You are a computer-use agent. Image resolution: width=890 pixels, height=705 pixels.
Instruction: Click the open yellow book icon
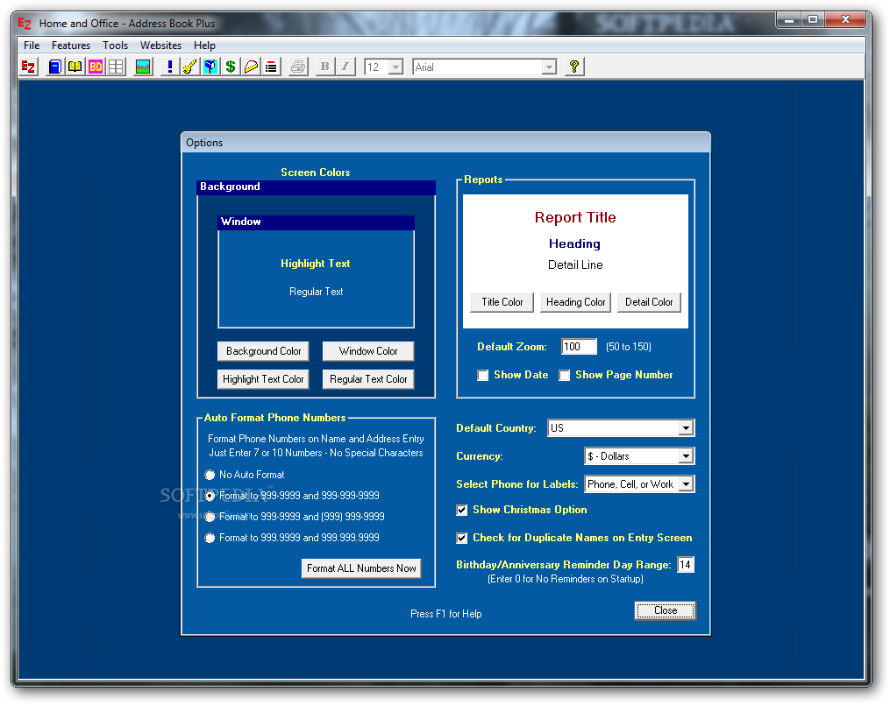coord(75,67)
